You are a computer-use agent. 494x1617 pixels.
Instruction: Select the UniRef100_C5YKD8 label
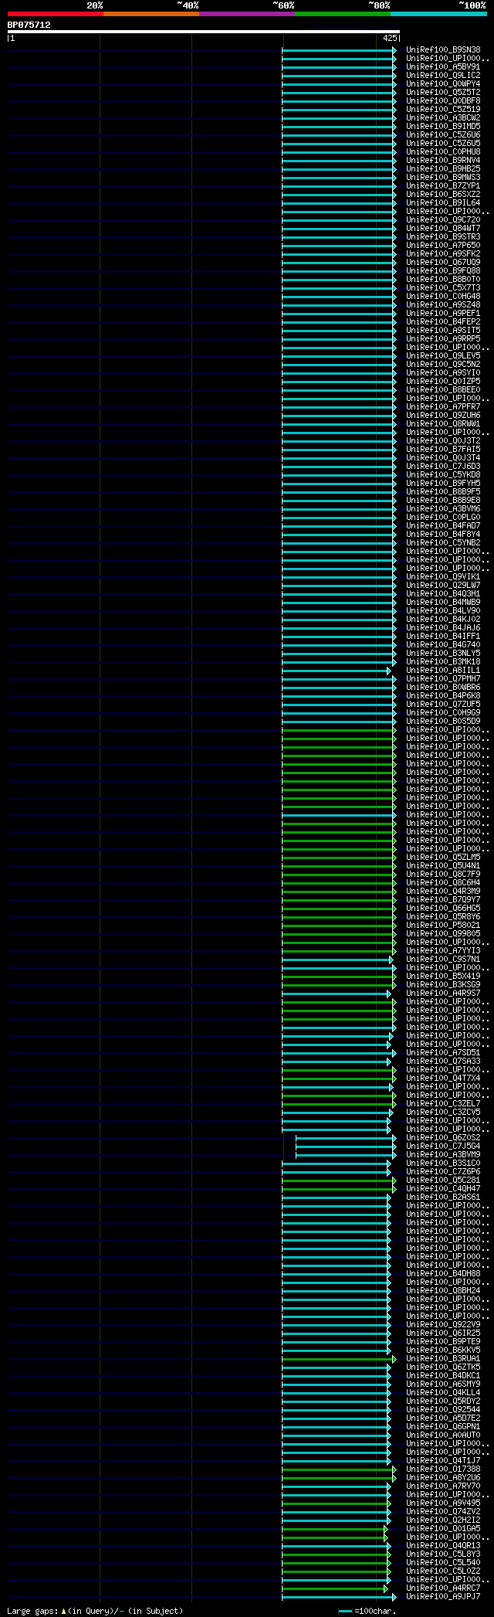click(x=443, y=475)
